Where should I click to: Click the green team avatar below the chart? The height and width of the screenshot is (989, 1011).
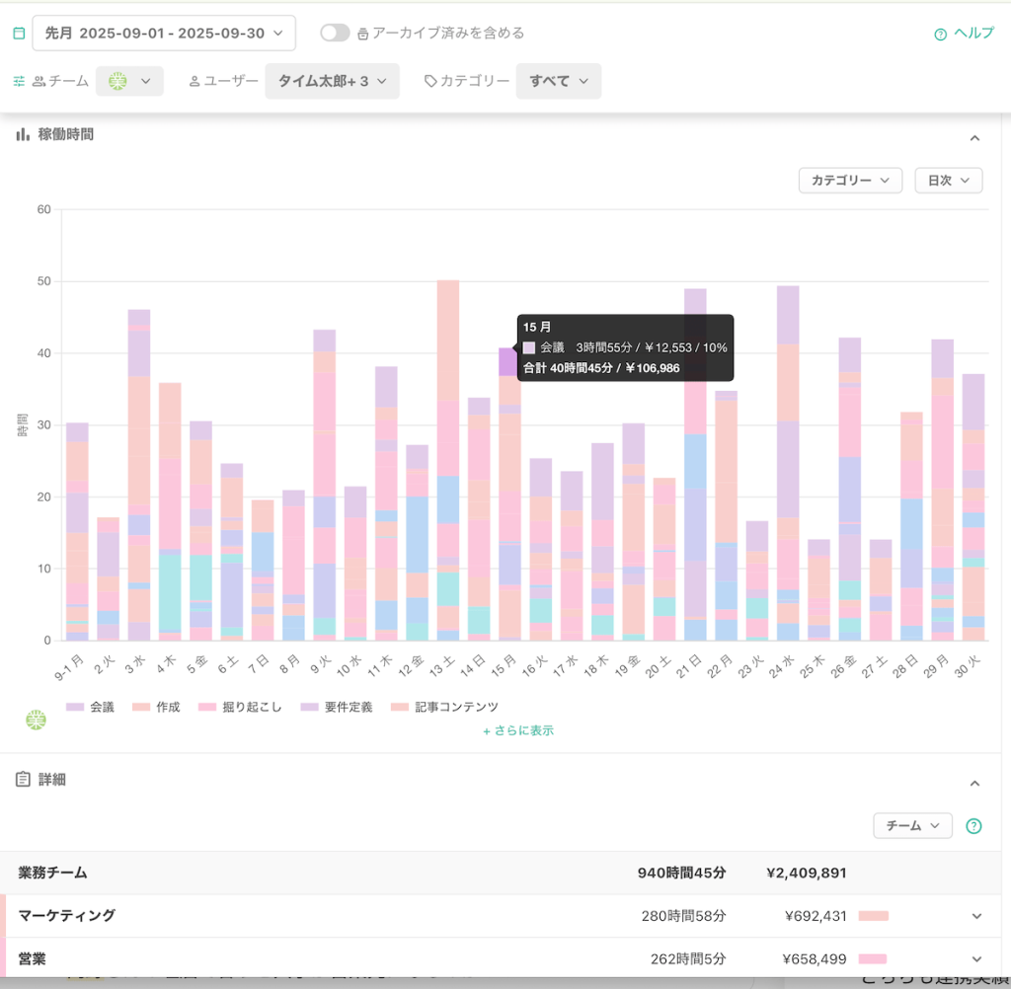click(x=36, y=720)
